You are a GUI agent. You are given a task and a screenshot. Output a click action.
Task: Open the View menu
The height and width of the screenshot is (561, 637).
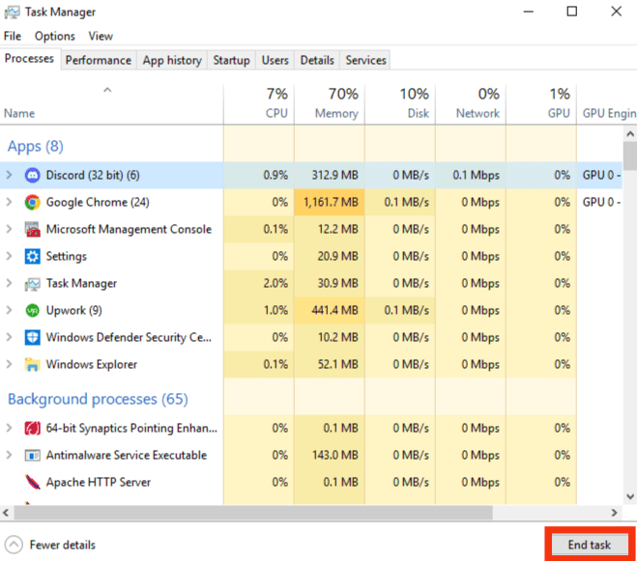pyautogui.click(x=101, y=36)
